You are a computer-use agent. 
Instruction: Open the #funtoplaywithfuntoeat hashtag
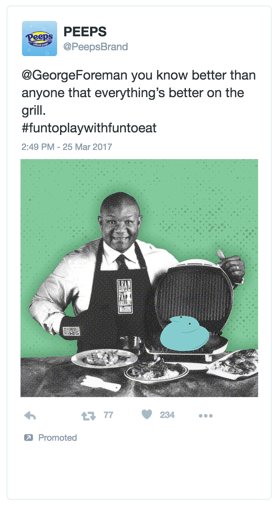point(89,128)
